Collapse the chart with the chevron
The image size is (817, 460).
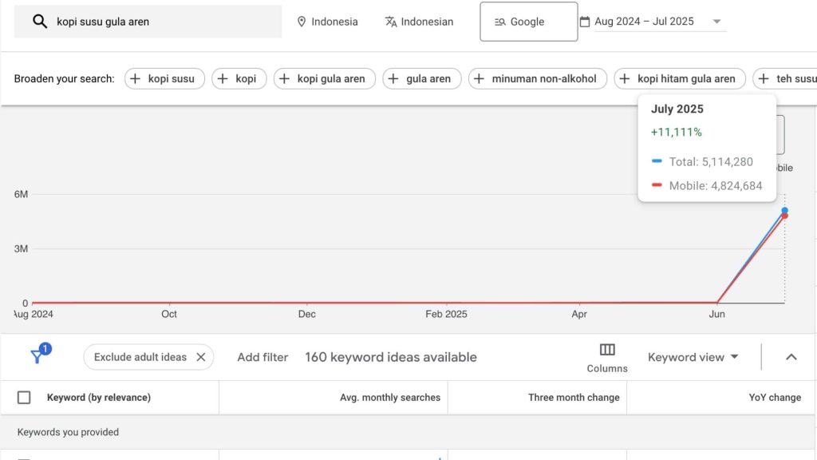click(791, 357)
